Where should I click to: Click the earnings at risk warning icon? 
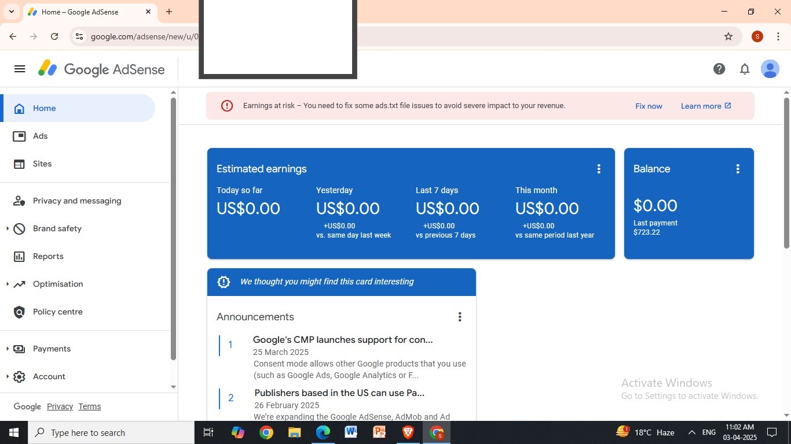tap(227, 106)
